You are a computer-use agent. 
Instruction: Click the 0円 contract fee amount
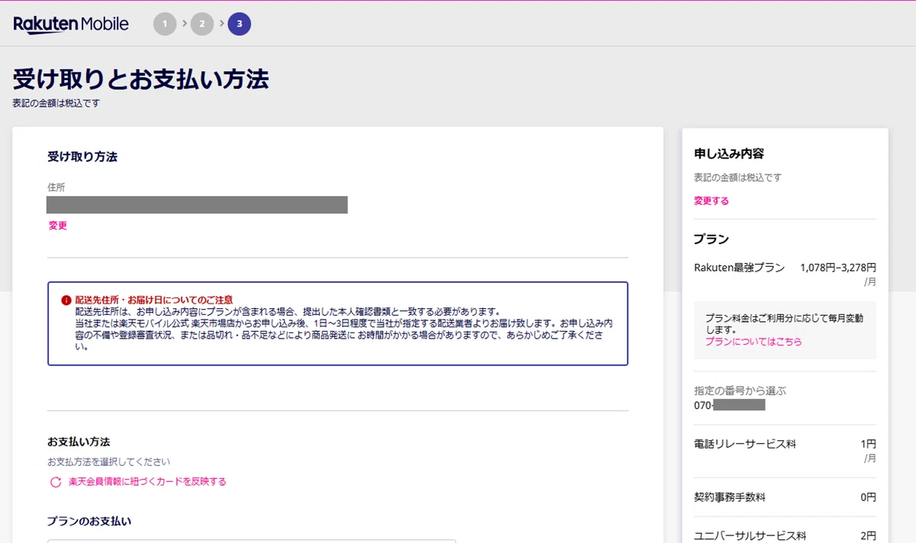click(x=868, y=498)
